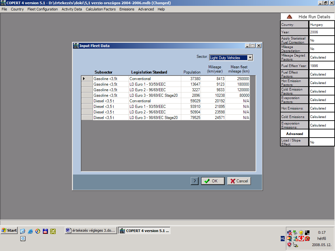Click the Load / Slope Effect value No

pyautogui.click(x=322, y=142)
